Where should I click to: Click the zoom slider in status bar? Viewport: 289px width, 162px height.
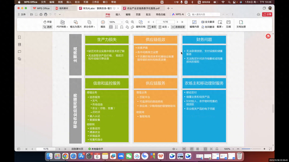(x=251, y=149)
